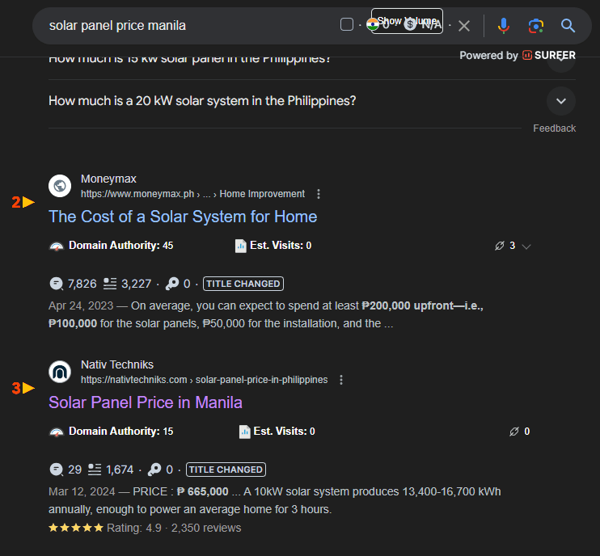The image size is (600, 556).
Task: Click the Powered by SURFER logo
Action: (x=518, y=56)
